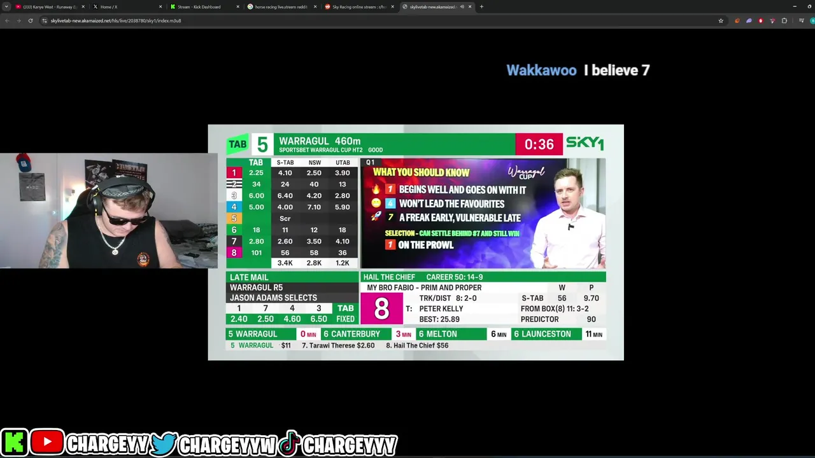Screen dimensions: 815x458
Task: Close the Kanye West Runaway tab
Action: pyautogui.click(x=83, y=6)
